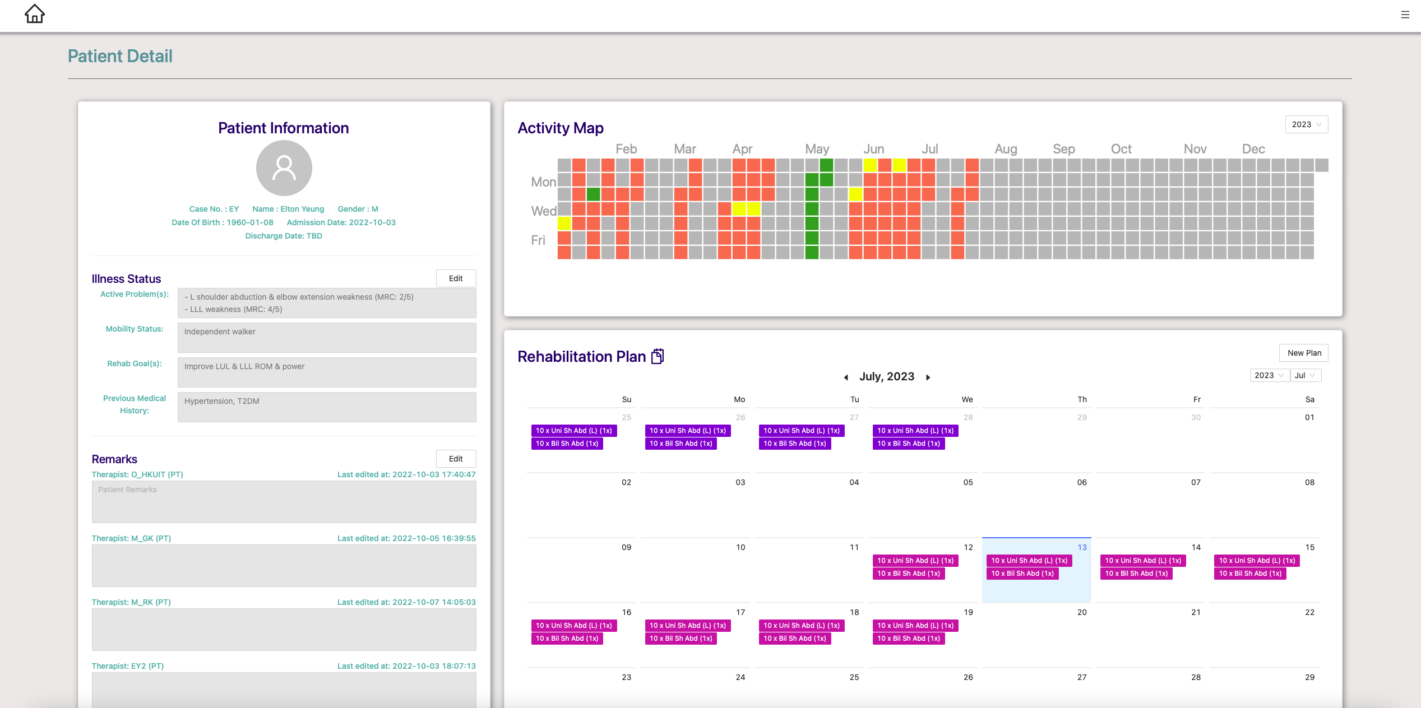The image size is (1421, 708).
Task: Click the Dec month label
Action: click(x=1253, y=149)
